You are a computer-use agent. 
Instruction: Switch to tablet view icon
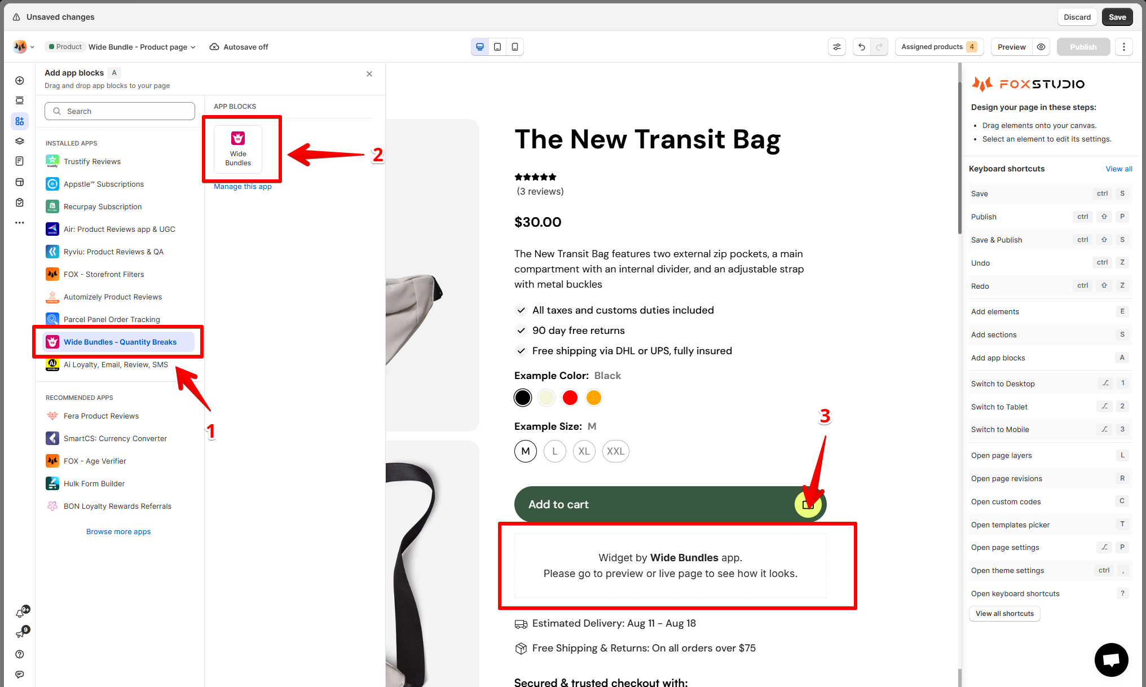(497, 47)
